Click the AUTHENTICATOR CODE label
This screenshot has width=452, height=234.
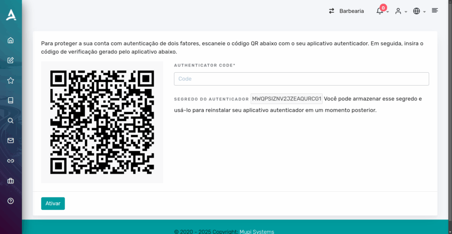[x=205, y=65]
